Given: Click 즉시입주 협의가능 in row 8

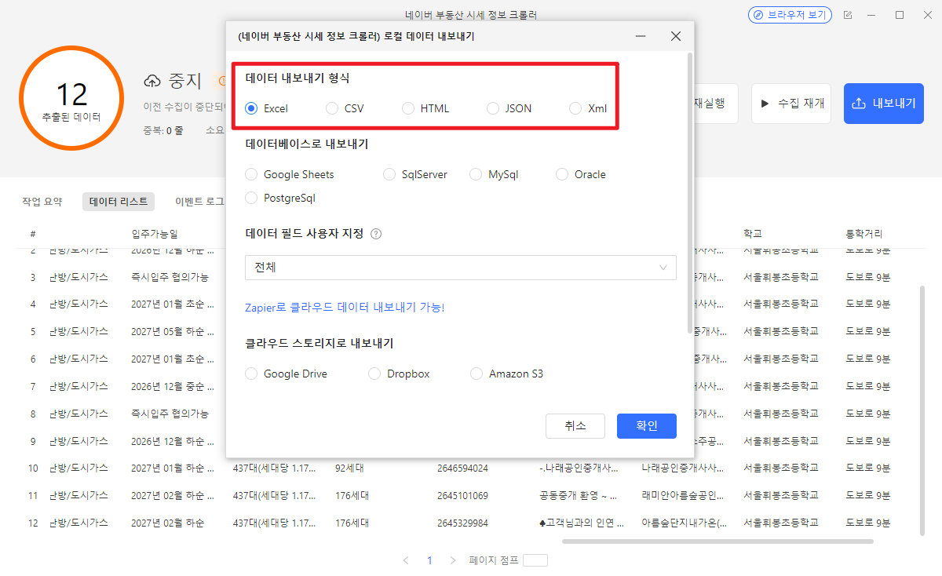Looking at the screenshot, I should (x=170, y=414).
